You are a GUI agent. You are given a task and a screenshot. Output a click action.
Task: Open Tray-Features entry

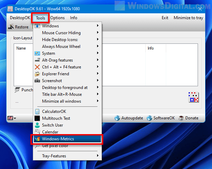[x=67, y=156]
